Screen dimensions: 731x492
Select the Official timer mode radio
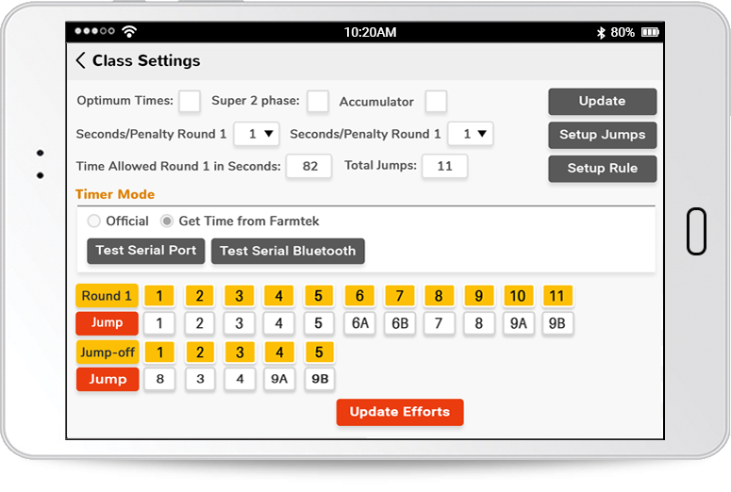coord(94,221)
